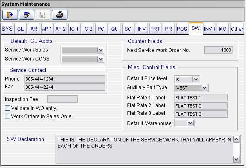This screenshot has height=168, width=246.
Task: Switch to the SYS tab
Action: pos(7,29)
